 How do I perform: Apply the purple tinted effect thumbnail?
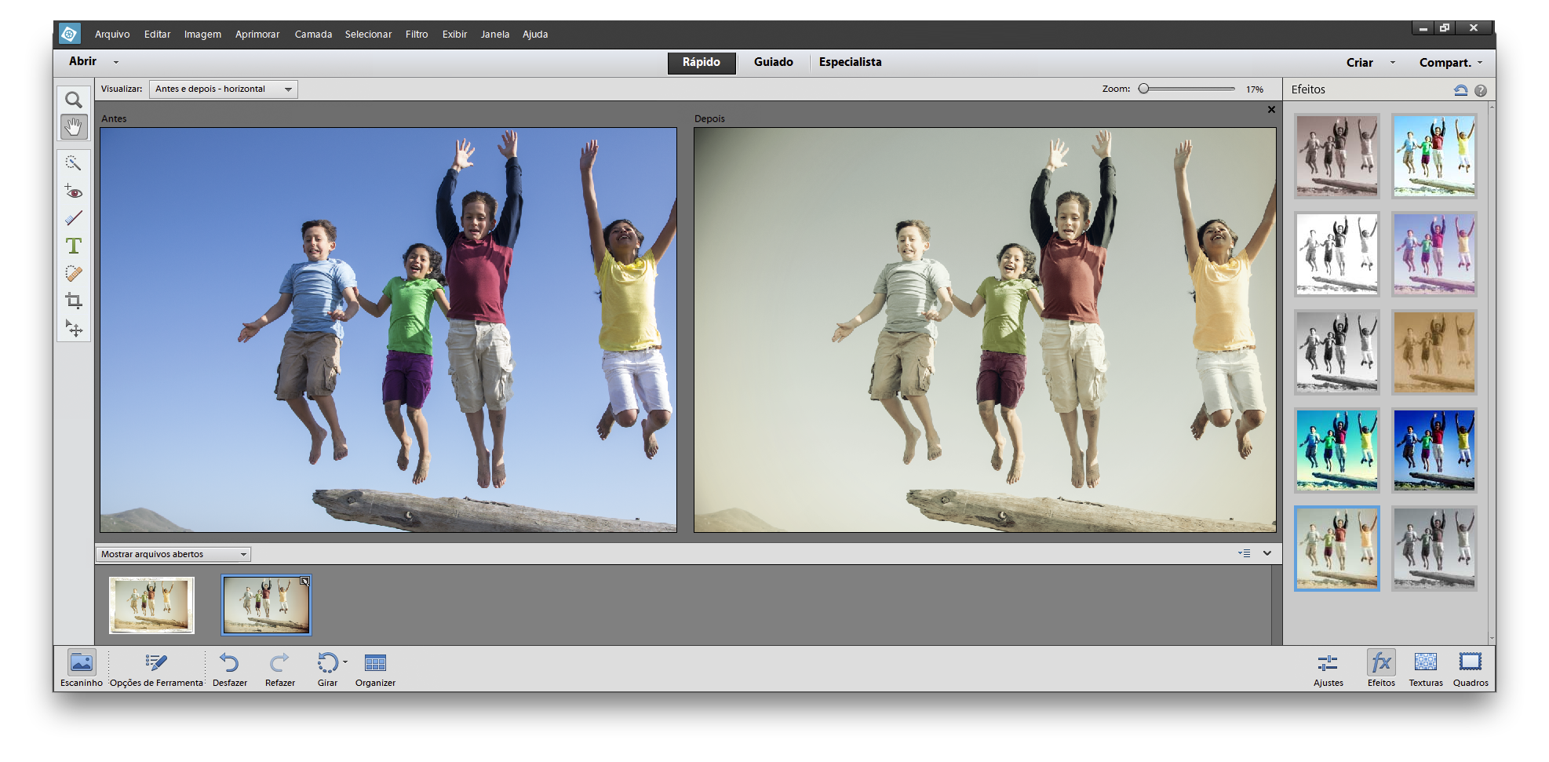1434,254
